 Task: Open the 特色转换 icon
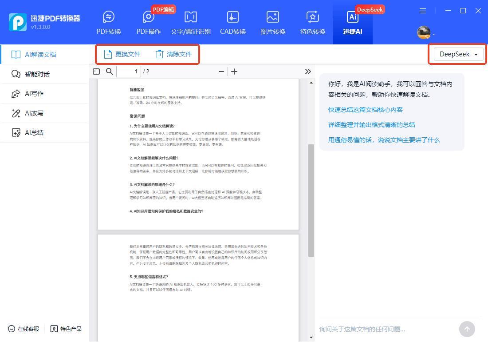[x=312, y=18]
